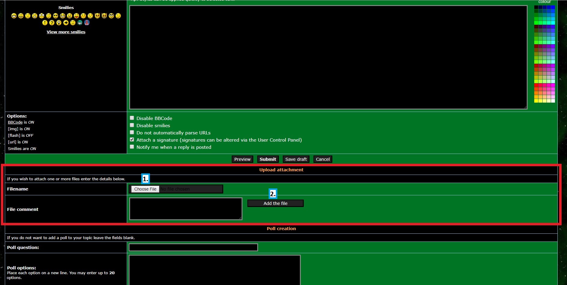Insert the exclamation mark smiley

point(45,22)
